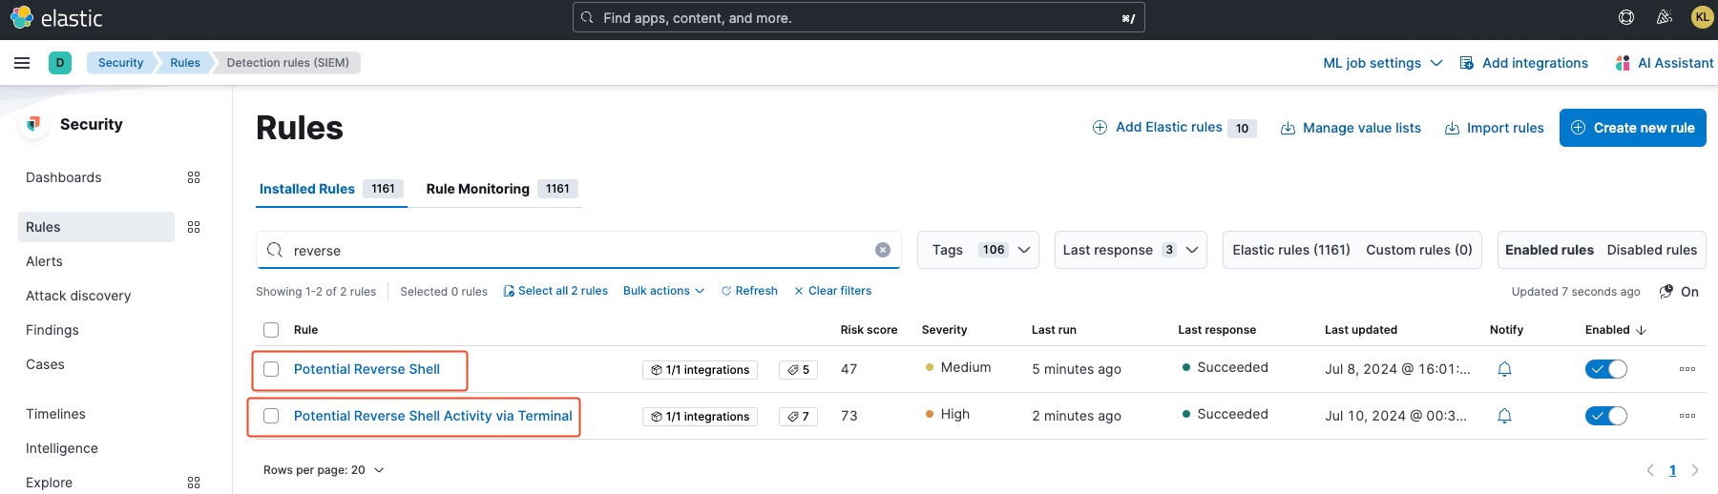Show 5 tags of Potential Reverse Shell
This screenshot has width=1718, height=494.
point(798,370)
